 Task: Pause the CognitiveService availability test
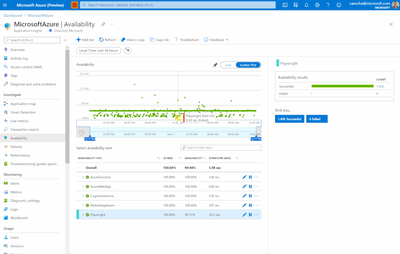click(x=250, y=196)
